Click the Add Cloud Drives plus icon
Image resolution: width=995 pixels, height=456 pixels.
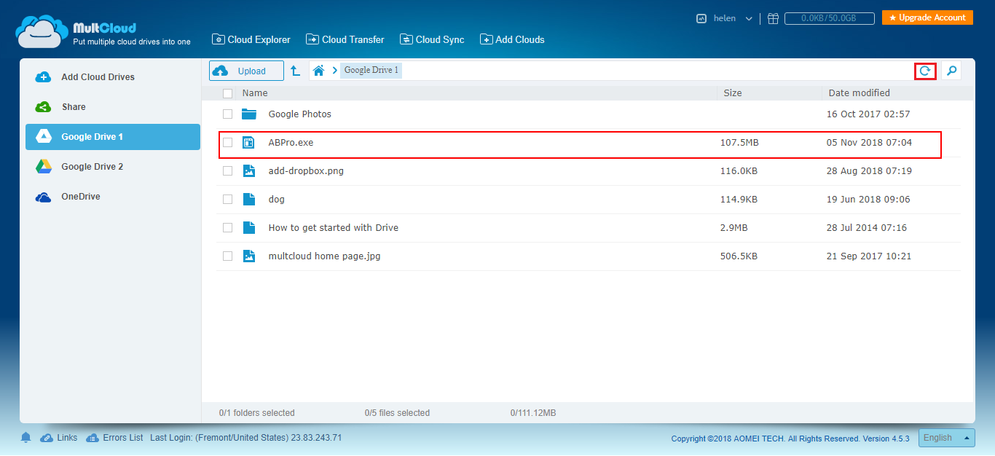click(44, 77)
